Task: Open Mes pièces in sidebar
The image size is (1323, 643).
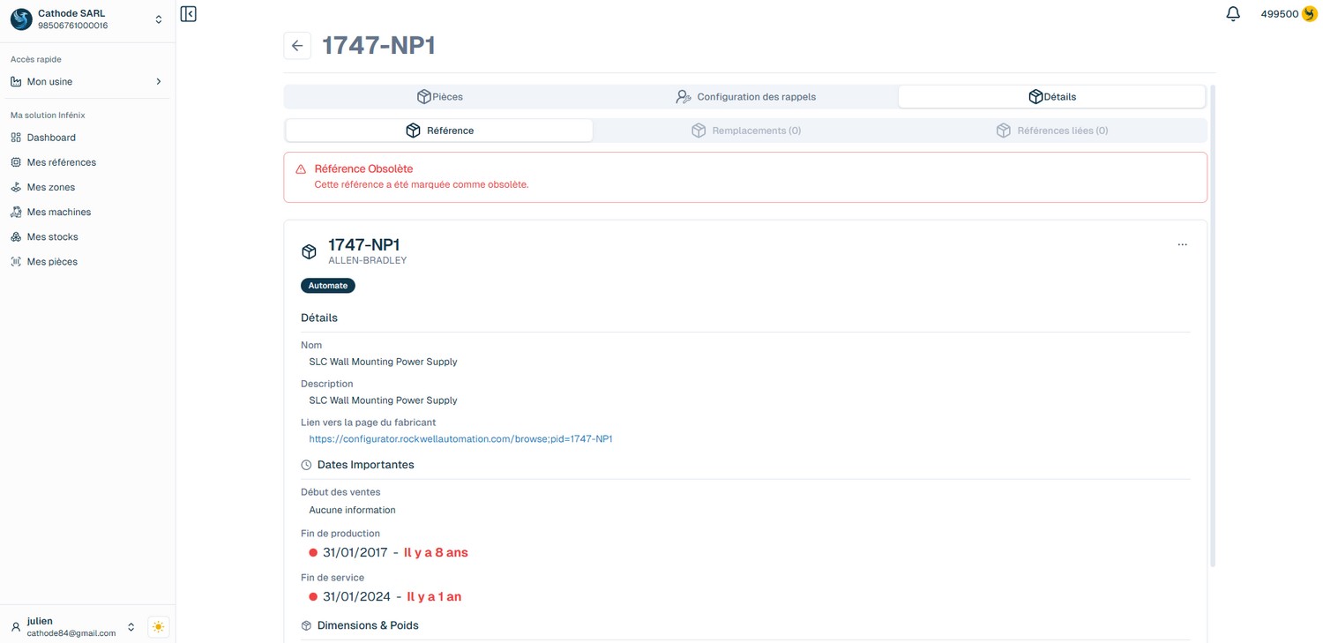Action: tap(52, 261)
